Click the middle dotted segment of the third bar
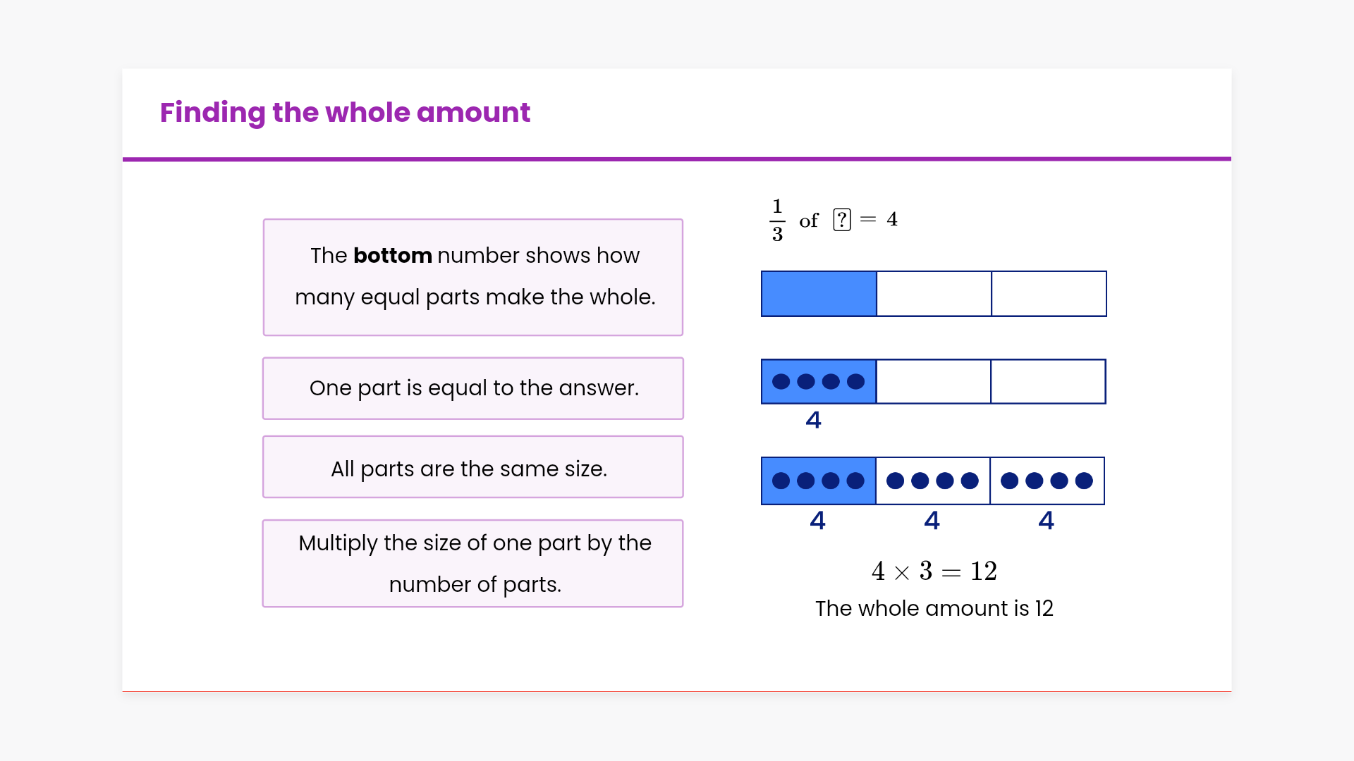 (x=932, y=481)
